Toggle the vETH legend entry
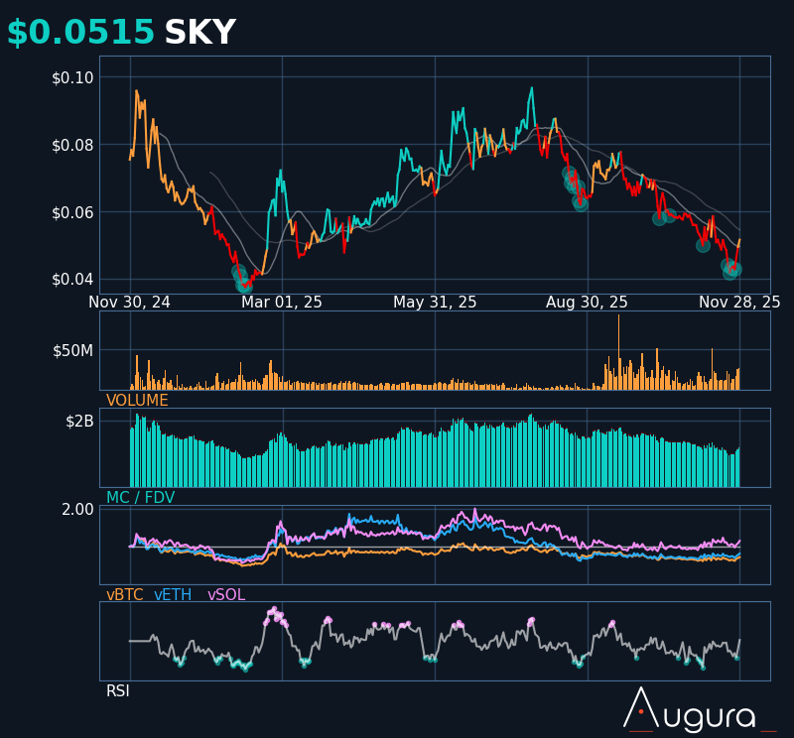The height and width of the screenshot is (738, 794). point(174,595)
